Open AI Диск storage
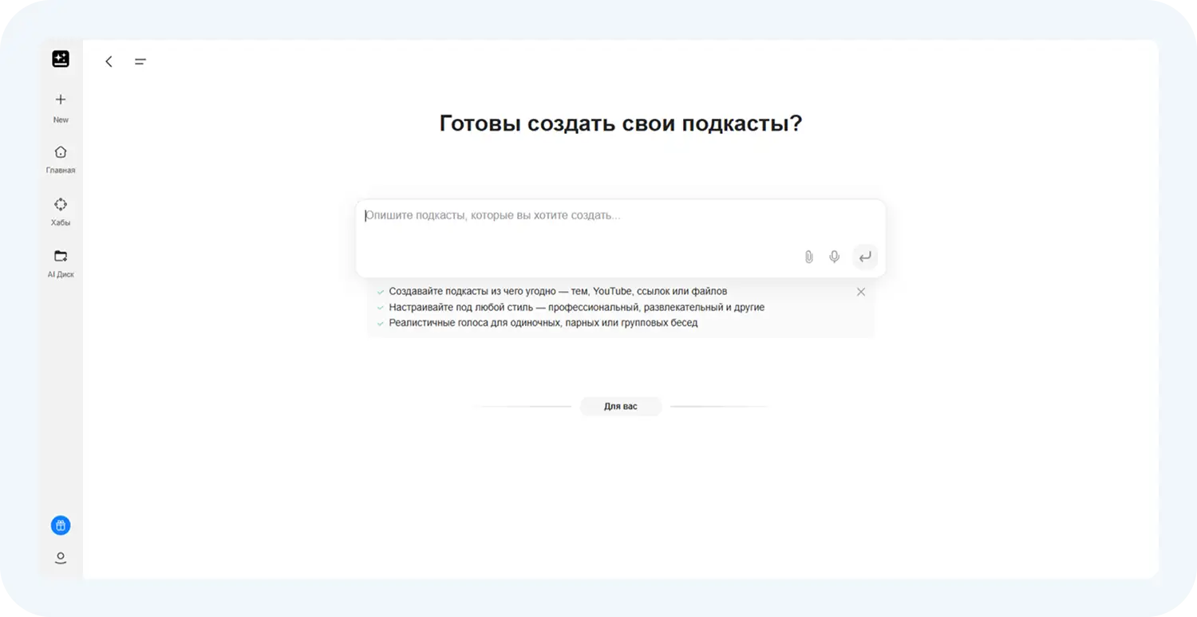 (61, 262)
